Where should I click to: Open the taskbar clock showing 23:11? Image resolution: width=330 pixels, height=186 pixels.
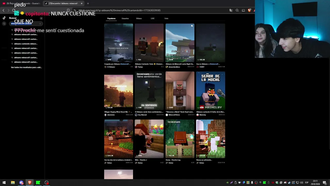(316, 183)
